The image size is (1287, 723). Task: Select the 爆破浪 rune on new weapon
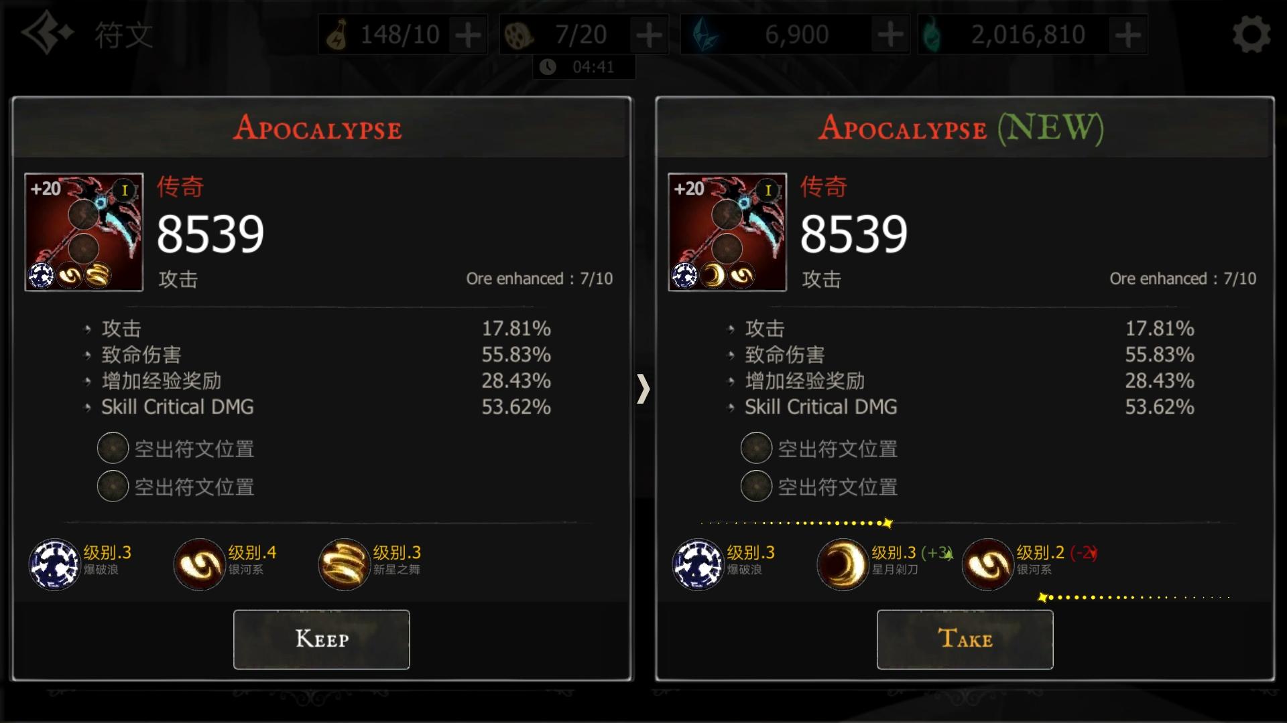(698, 564)
